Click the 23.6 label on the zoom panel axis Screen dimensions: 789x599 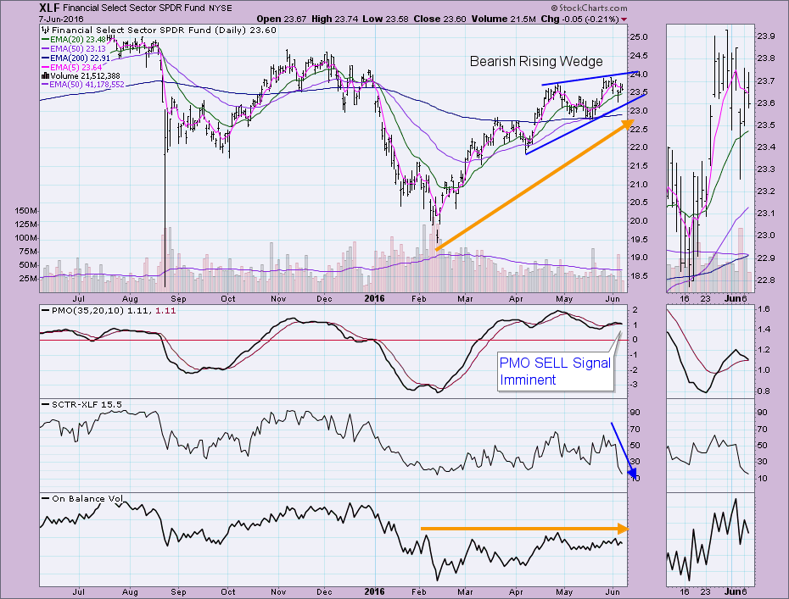pyautogui.click(x=765, y=103)
